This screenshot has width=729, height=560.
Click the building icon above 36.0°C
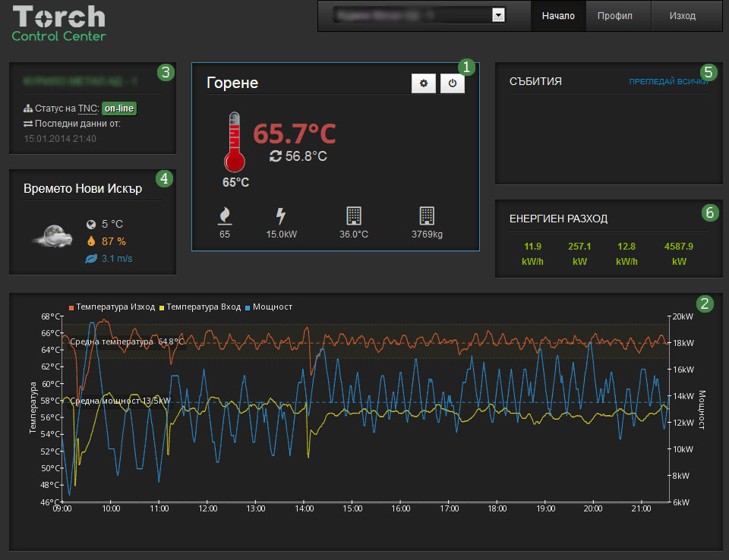coord(353,216)
